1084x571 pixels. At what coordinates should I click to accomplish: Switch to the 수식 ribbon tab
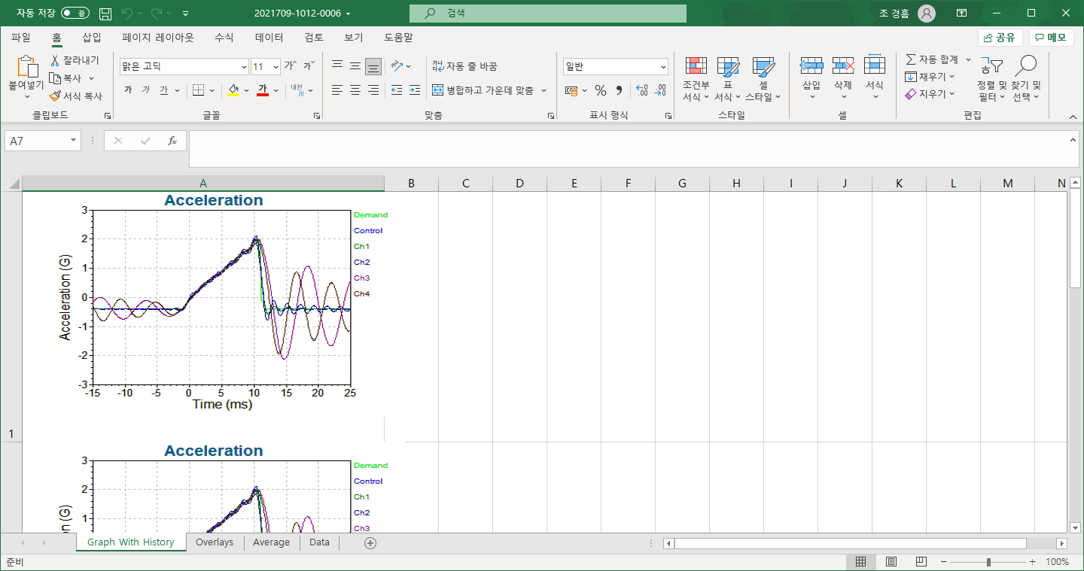[x=224, y=38]
